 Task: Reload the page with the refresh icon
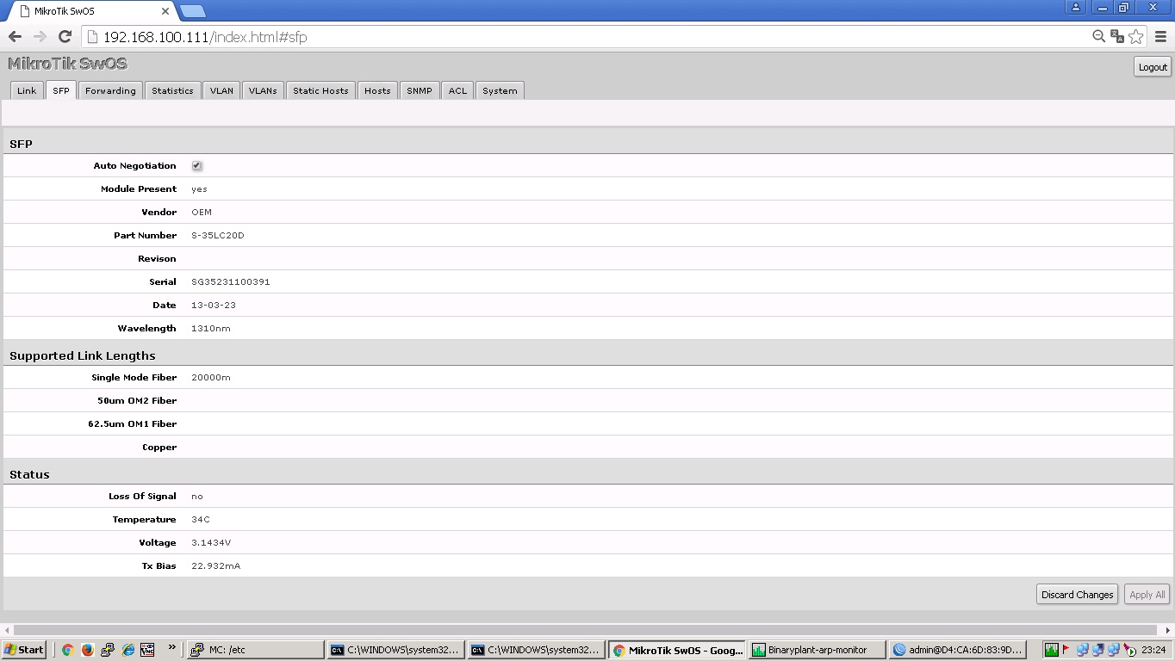click(x=65, y=36)
